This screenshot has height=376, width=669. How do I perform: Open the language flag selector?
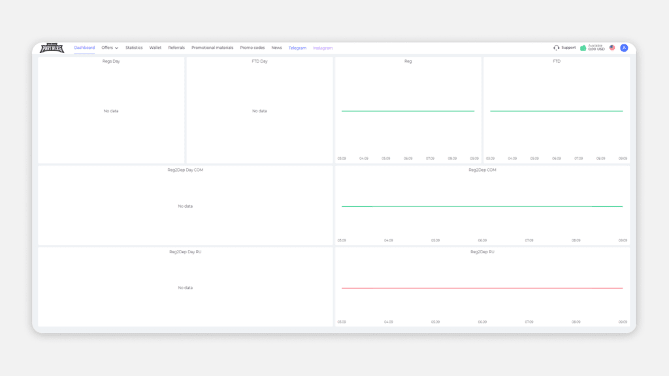coord(612,48)
